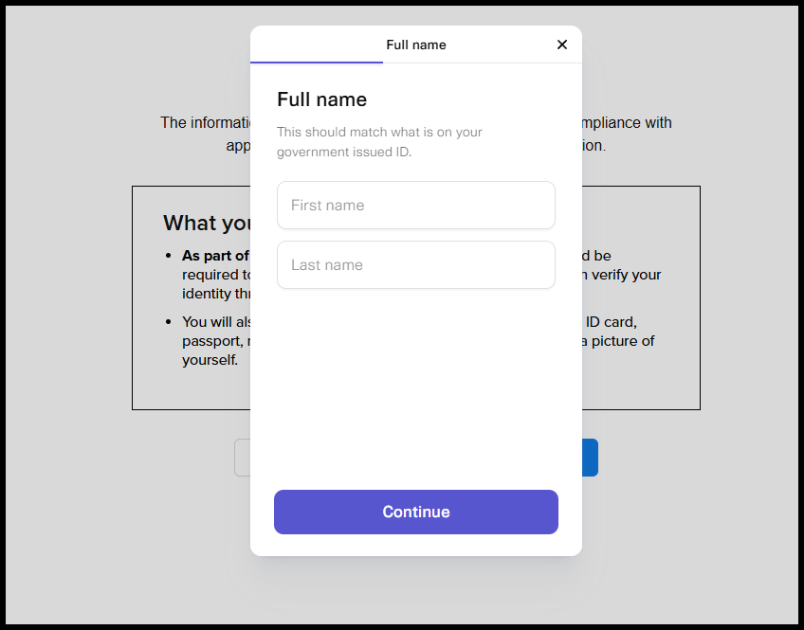This screenshot has height=630, width=804.
Task: Select the Last name input field
Action: (x=416, y=265)
